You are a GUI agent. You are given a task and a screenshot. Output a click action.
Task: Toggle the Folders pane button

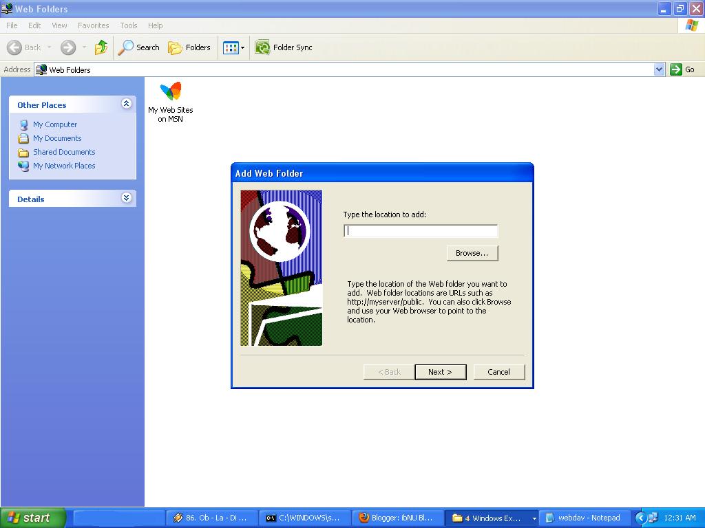tap(189, 47)
